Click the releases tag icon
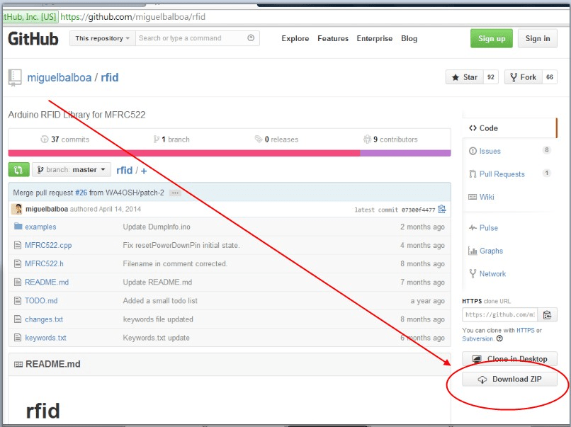 [258, 139]
